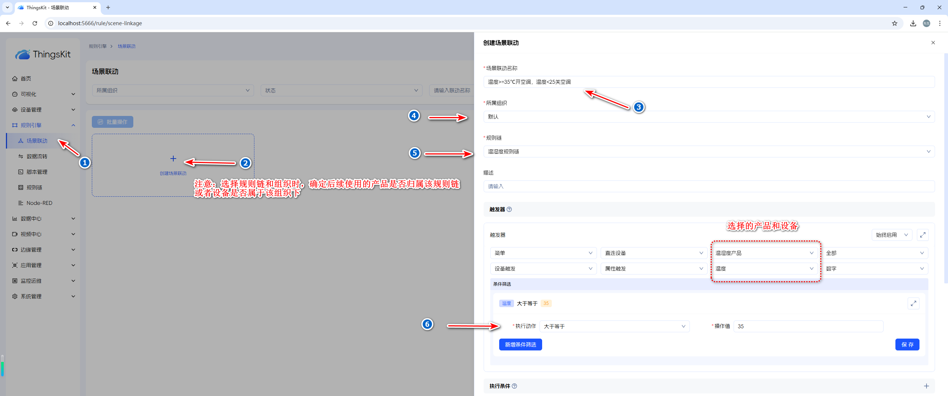This screenshot has height=396, width=948.
Task: Expand the trigger panel with fullscreen icon
Action: [922, 235]
